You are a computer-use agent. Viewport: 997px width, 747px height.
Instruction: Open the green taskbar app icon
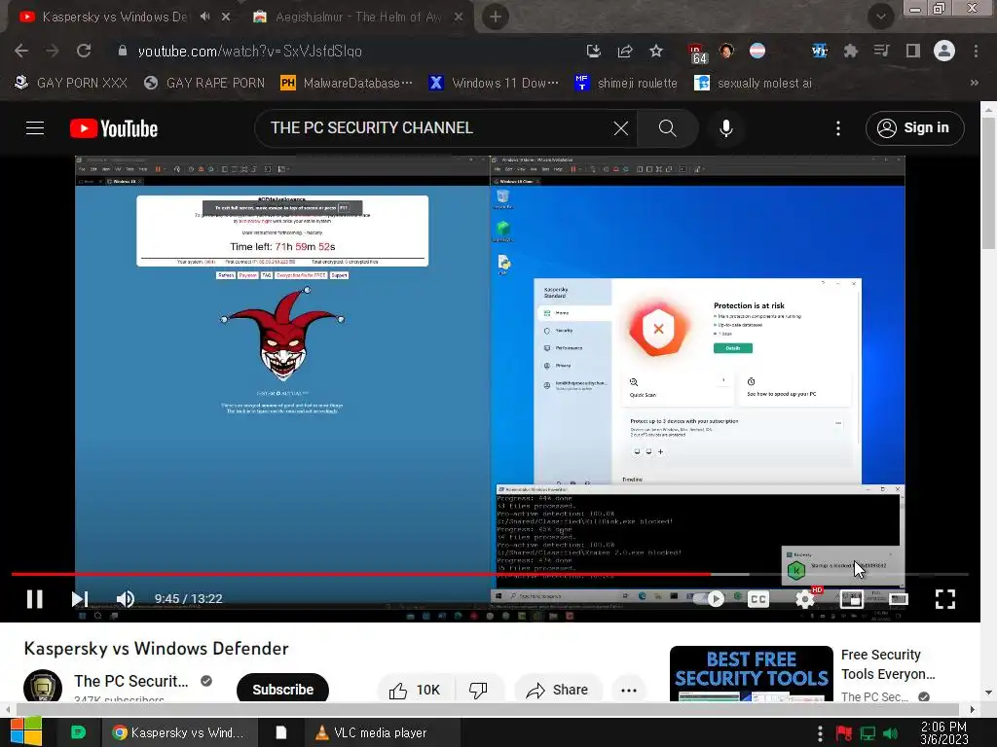pyautogui.click(x=78, y=732)
